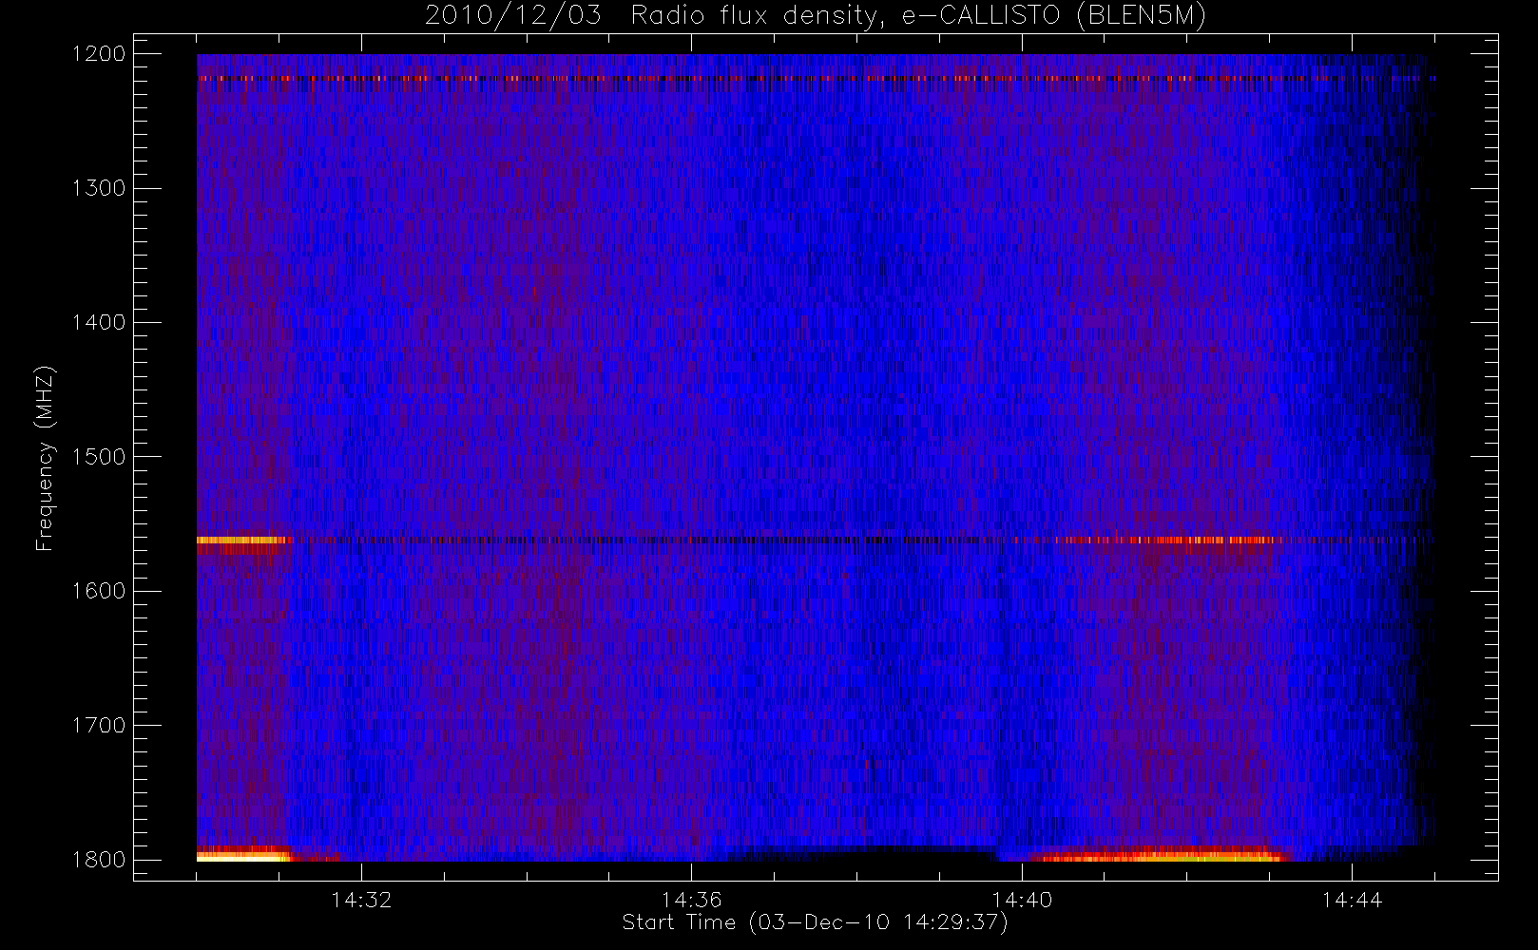The height and width of the screenshot is (950, 1538).
Task: Click the 14:36 time tick label
Action: click(691, 900)
